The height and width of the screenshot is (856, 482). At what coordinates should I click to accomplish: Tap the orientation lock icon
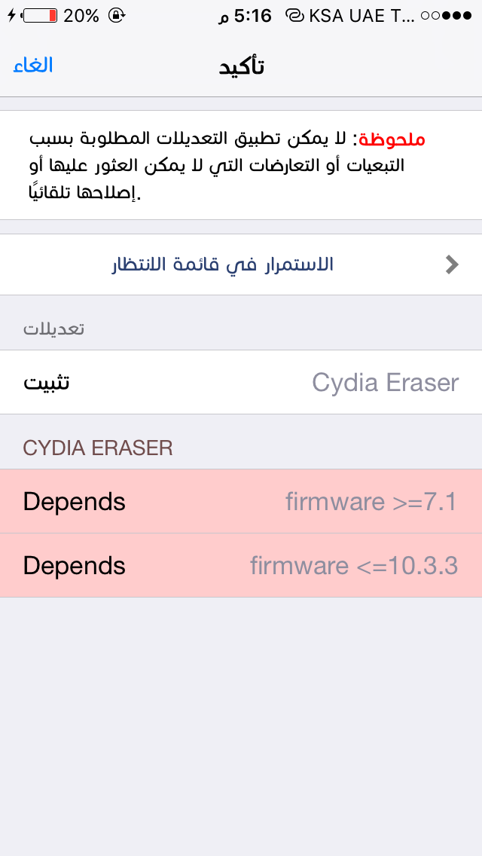pyautogui.click(x=116, y=15)
